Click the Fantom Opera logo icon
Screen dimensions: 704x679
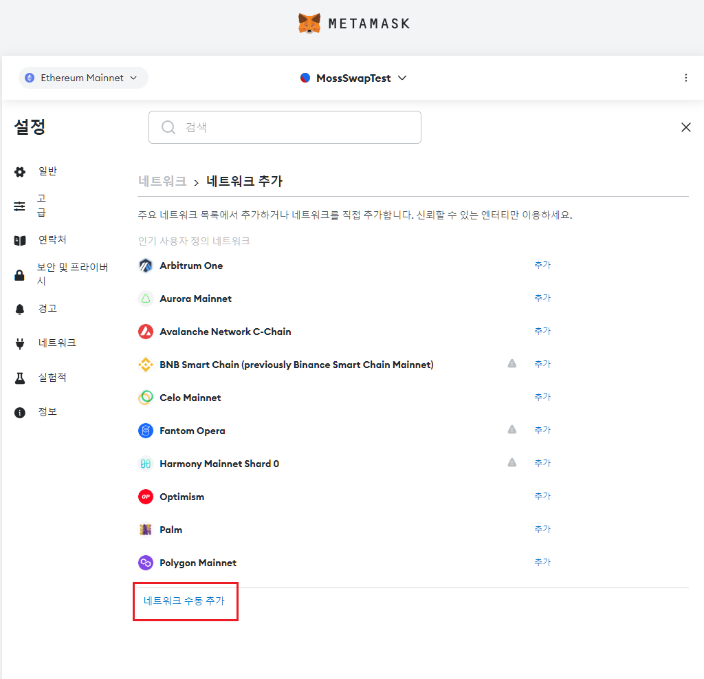click(146, 431)
